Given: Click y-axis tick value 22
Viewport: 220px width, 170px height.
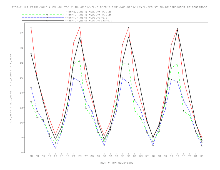Looking at the screenshot, I should point(21,33).
